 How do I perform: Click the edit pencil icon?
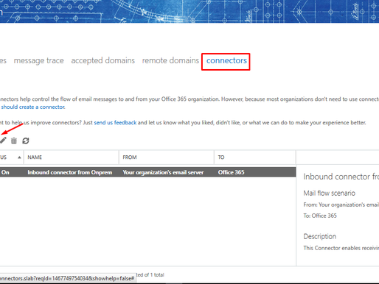3,141
